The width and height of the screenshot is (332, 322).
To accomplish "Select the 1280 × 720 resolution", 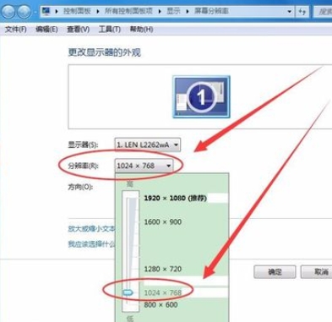I will 163,269.
